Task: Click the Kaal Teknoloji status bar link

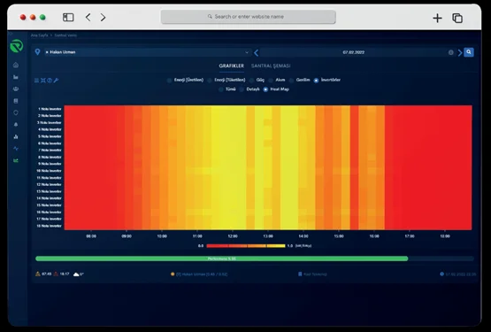Action: point(315,274)
